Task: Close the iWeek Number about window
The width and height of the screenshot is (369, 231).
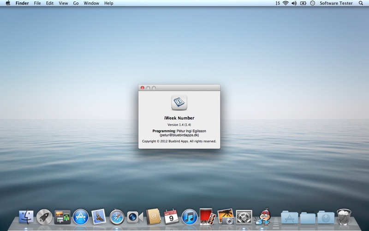Action: 143,88
